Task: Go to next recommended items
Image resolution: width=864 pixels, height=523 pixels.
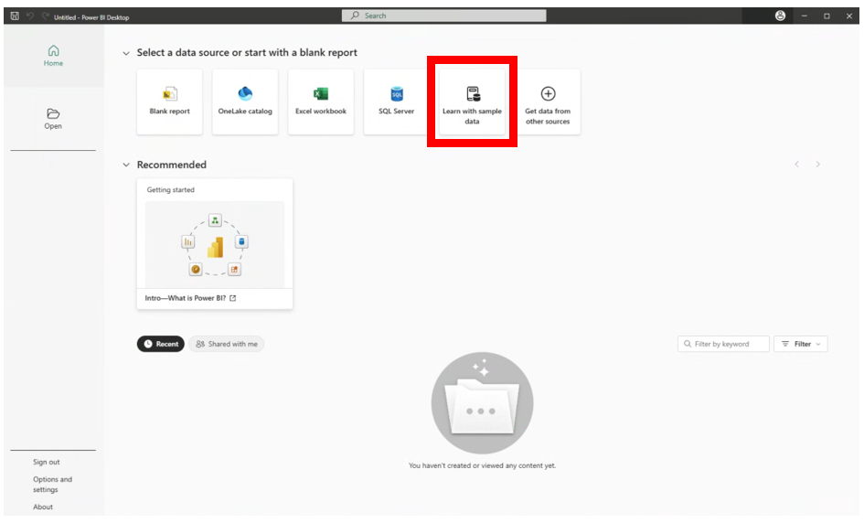Action: point(818,165)
